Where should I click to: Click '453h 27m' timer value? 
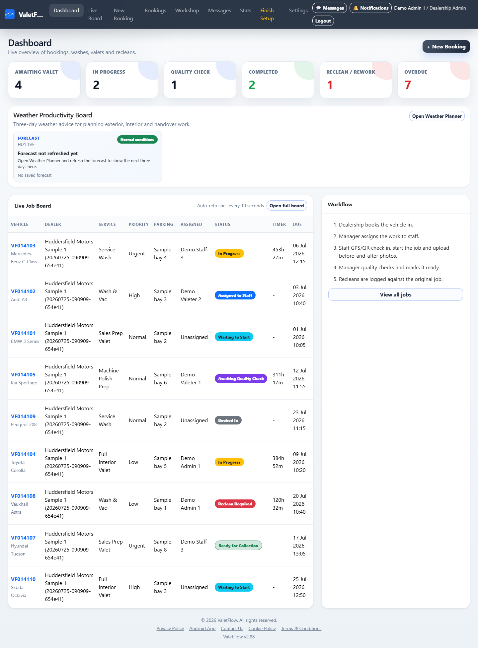click(x=278, y=254)
